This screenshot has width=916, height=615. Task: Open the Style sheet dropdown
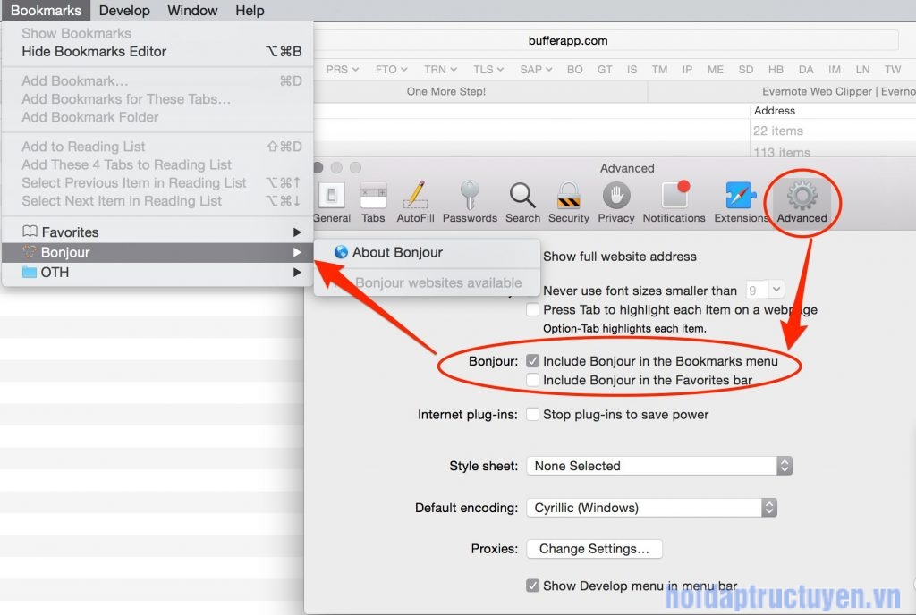coord(658,466)
